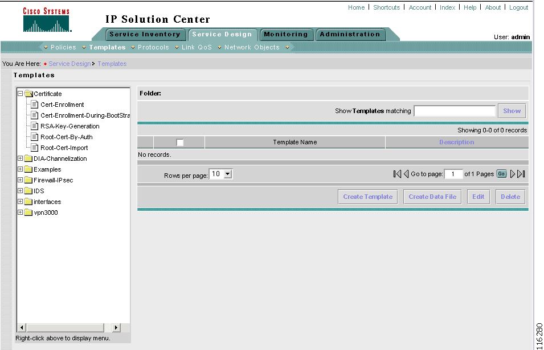Open the Index link
Screen dimensions: 544x350
pyautogui.click(x=447, y=7)
